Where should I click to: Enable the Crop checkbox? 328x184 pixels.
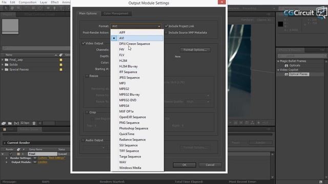click(87, 112)
